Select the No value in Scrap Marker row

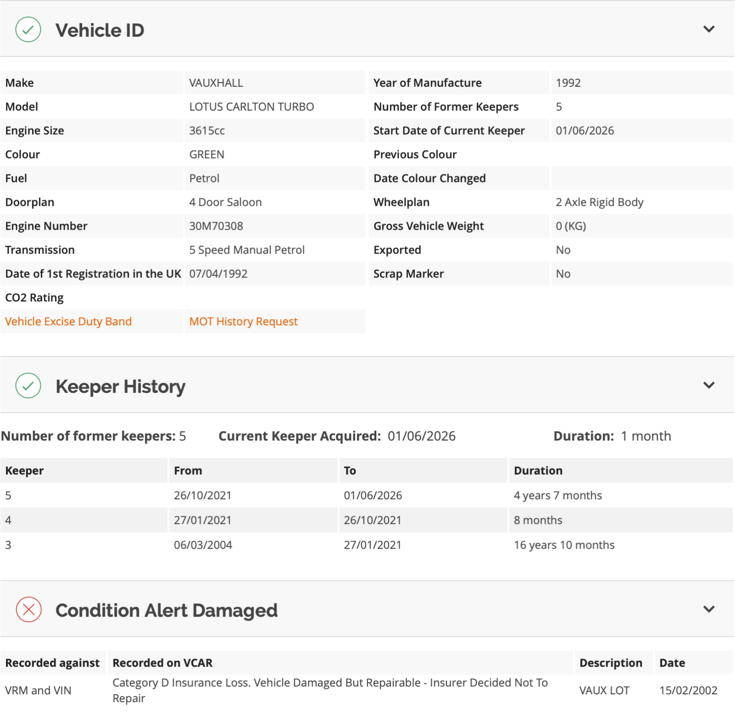[x=563, y=274]
